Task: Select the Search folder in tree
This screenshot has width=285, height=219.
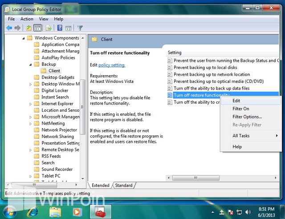Action: (48, 162)
